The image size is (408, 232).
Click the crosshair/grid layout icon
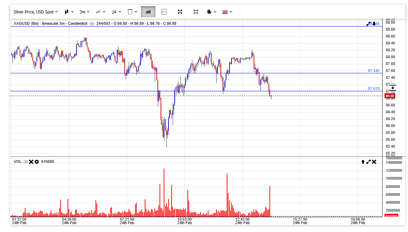[164, 12]
